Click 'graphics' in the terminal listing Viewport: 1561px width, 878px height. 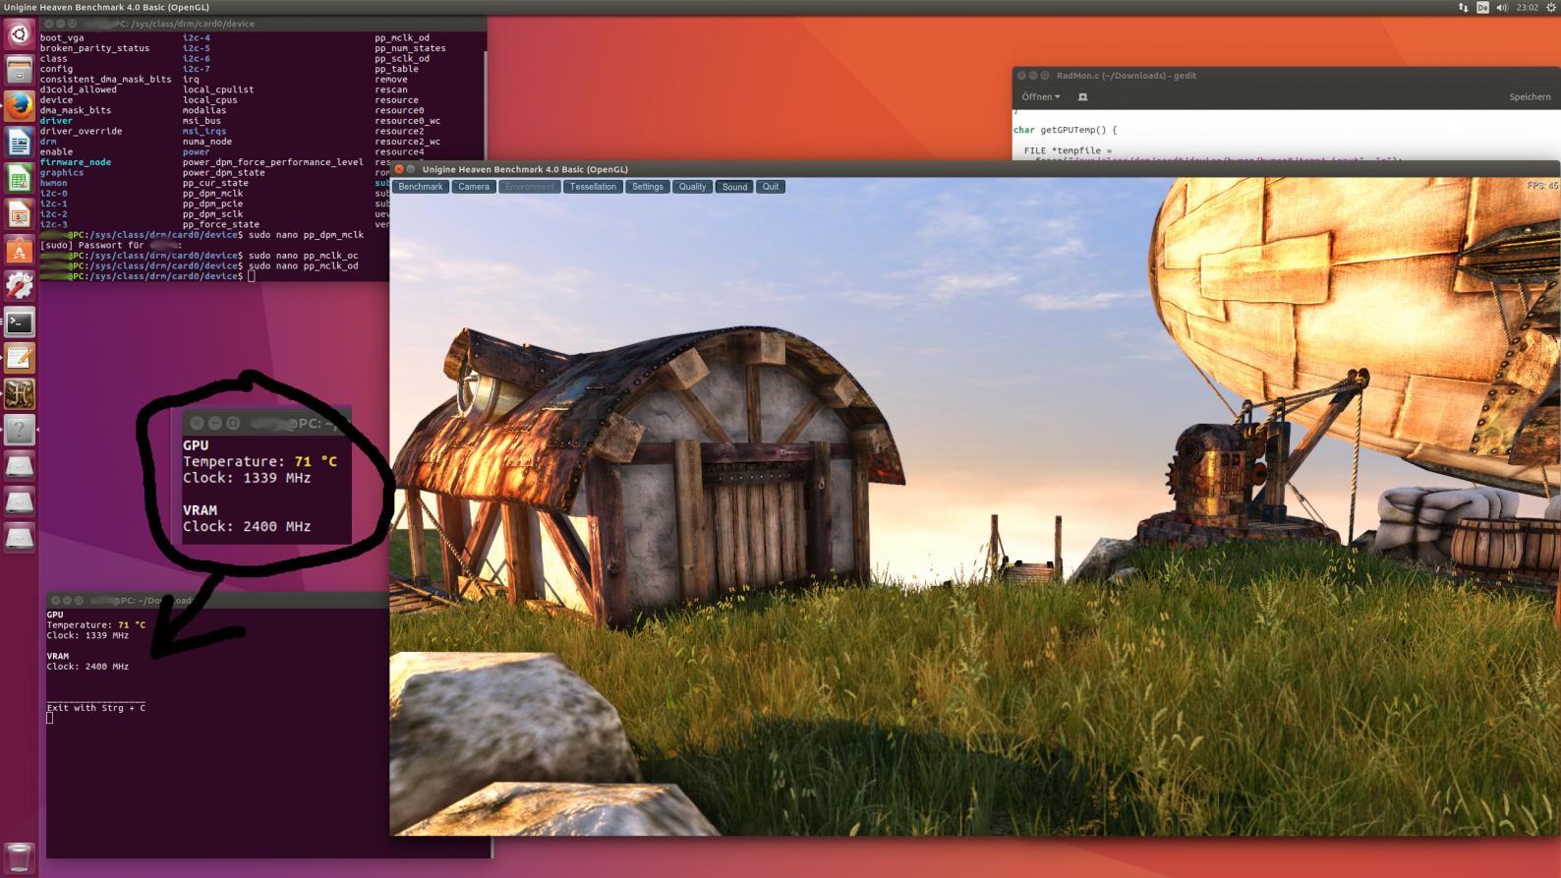(62, 172)
